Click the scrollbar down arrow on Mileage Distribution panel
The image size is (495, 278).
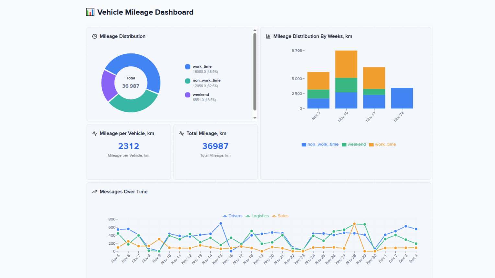pos(255,118)
